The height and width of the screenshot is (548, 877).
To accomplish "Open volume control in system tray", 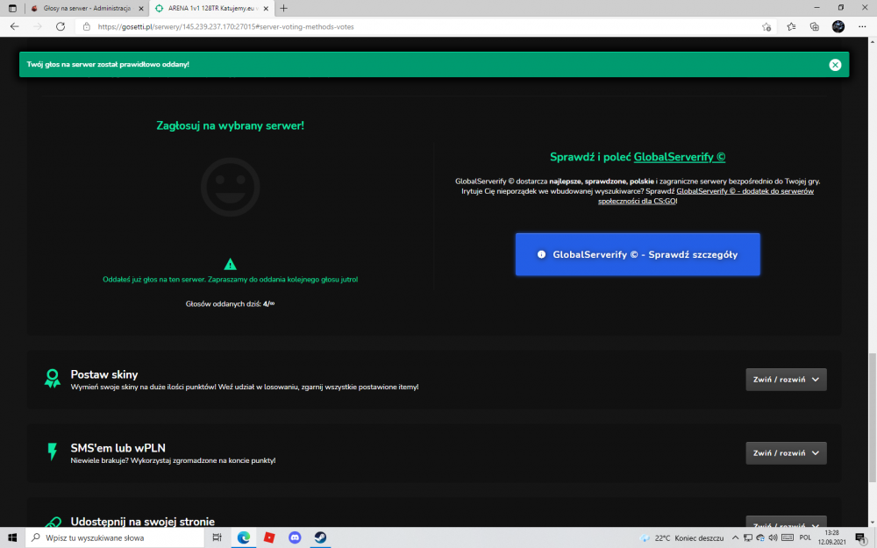I will 773,538.
